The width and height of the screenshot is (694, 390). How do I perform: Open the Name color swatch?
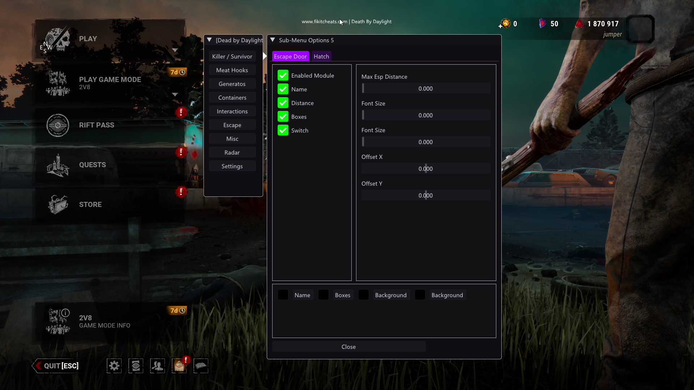[x=283, y=295]
